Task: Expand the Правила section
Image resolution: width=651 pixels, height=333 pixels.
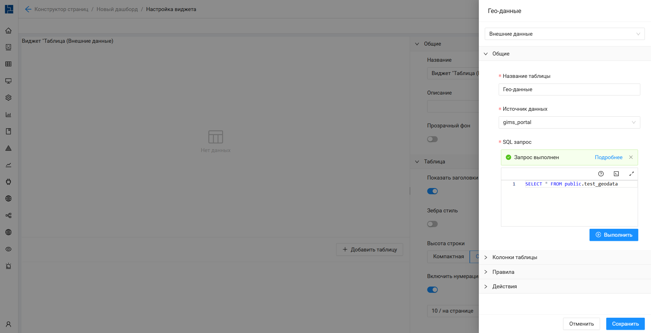Action: (x=503, y=272)
